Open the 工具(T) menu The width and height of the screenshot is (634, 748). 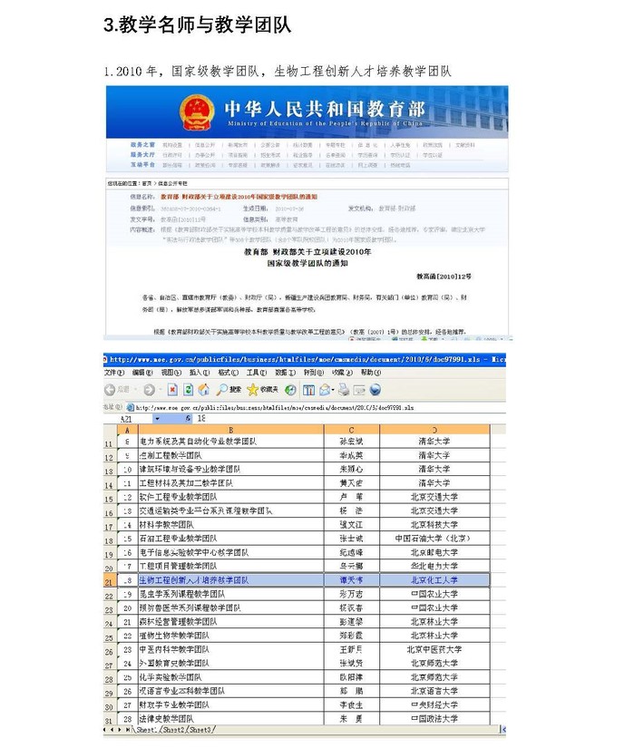[257, 373]
